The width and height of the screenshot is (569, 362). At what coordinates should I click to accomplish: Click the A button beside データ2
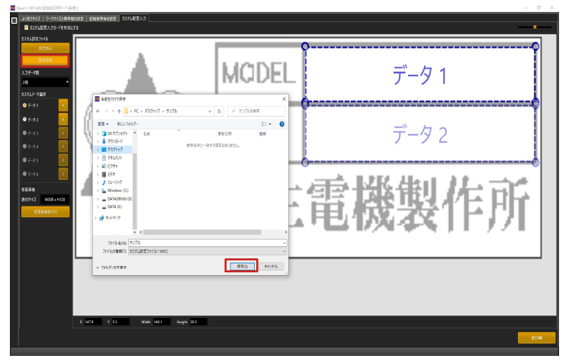coord(63,120)
